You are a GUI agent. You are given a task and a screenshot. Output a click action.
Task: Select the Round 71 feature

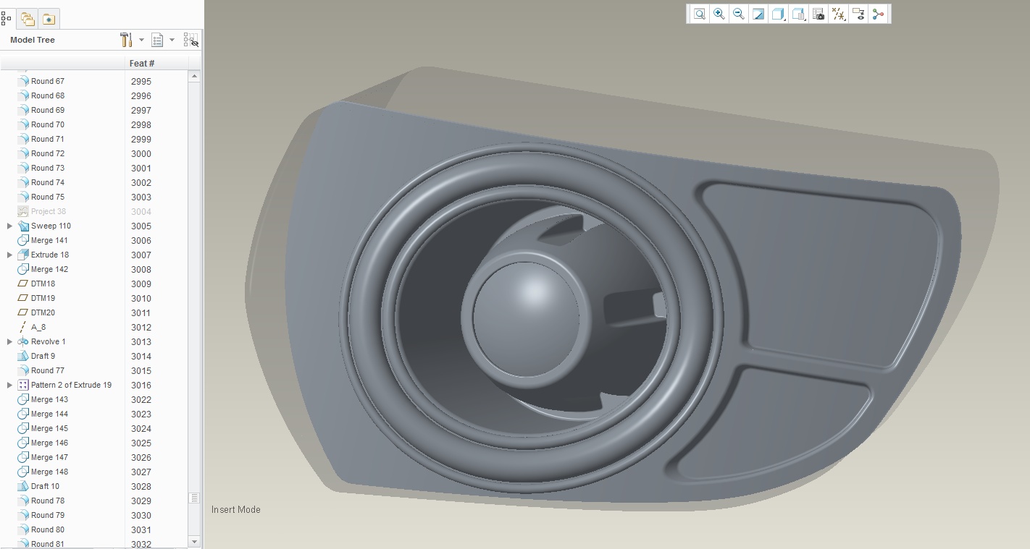point(47,139)
